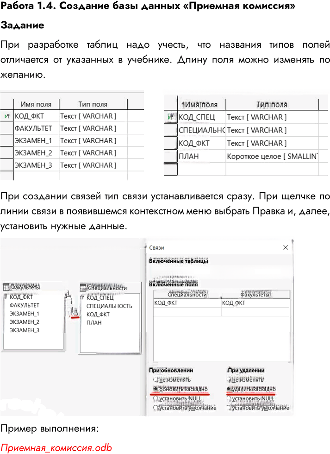Select ЭКЗАМЕН_3 field in the Факультеты diagram box
Viewport: 330px width, 454px height.
click(24, 330)
